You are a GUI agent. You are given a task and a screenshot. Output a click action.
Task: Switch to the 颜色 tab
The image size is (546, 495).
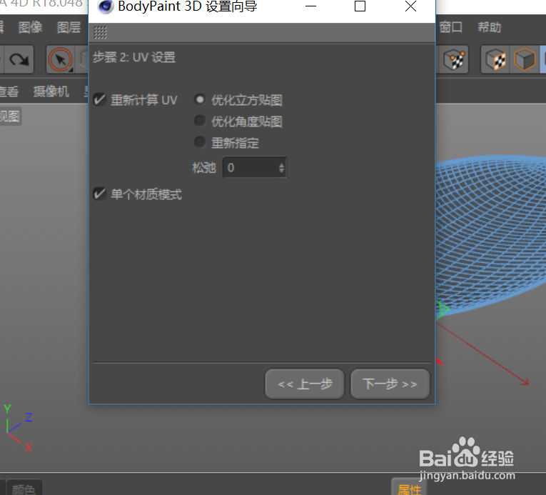[x=24, y=489]
